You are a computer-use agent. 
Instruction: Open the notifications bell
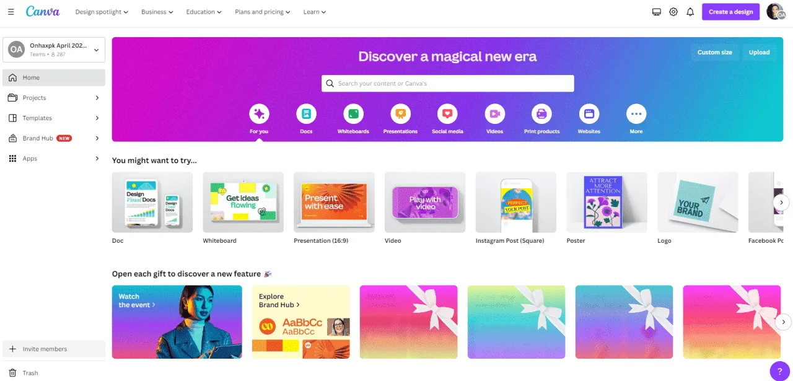click(690, 12)
